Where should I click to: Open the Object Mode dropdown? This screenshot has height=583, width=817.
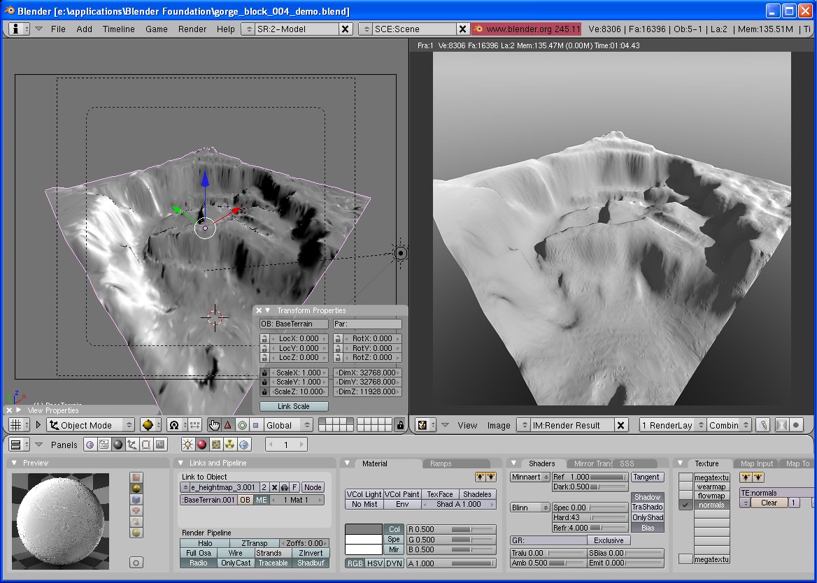click(90, 425)
